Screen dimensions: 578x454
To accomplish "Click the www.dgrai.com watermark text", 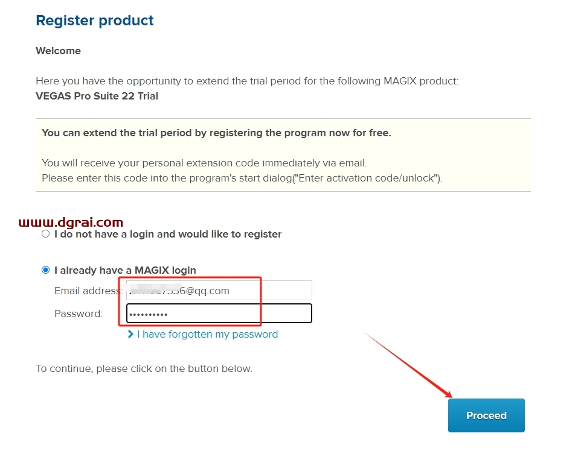I will pos(71,222).
